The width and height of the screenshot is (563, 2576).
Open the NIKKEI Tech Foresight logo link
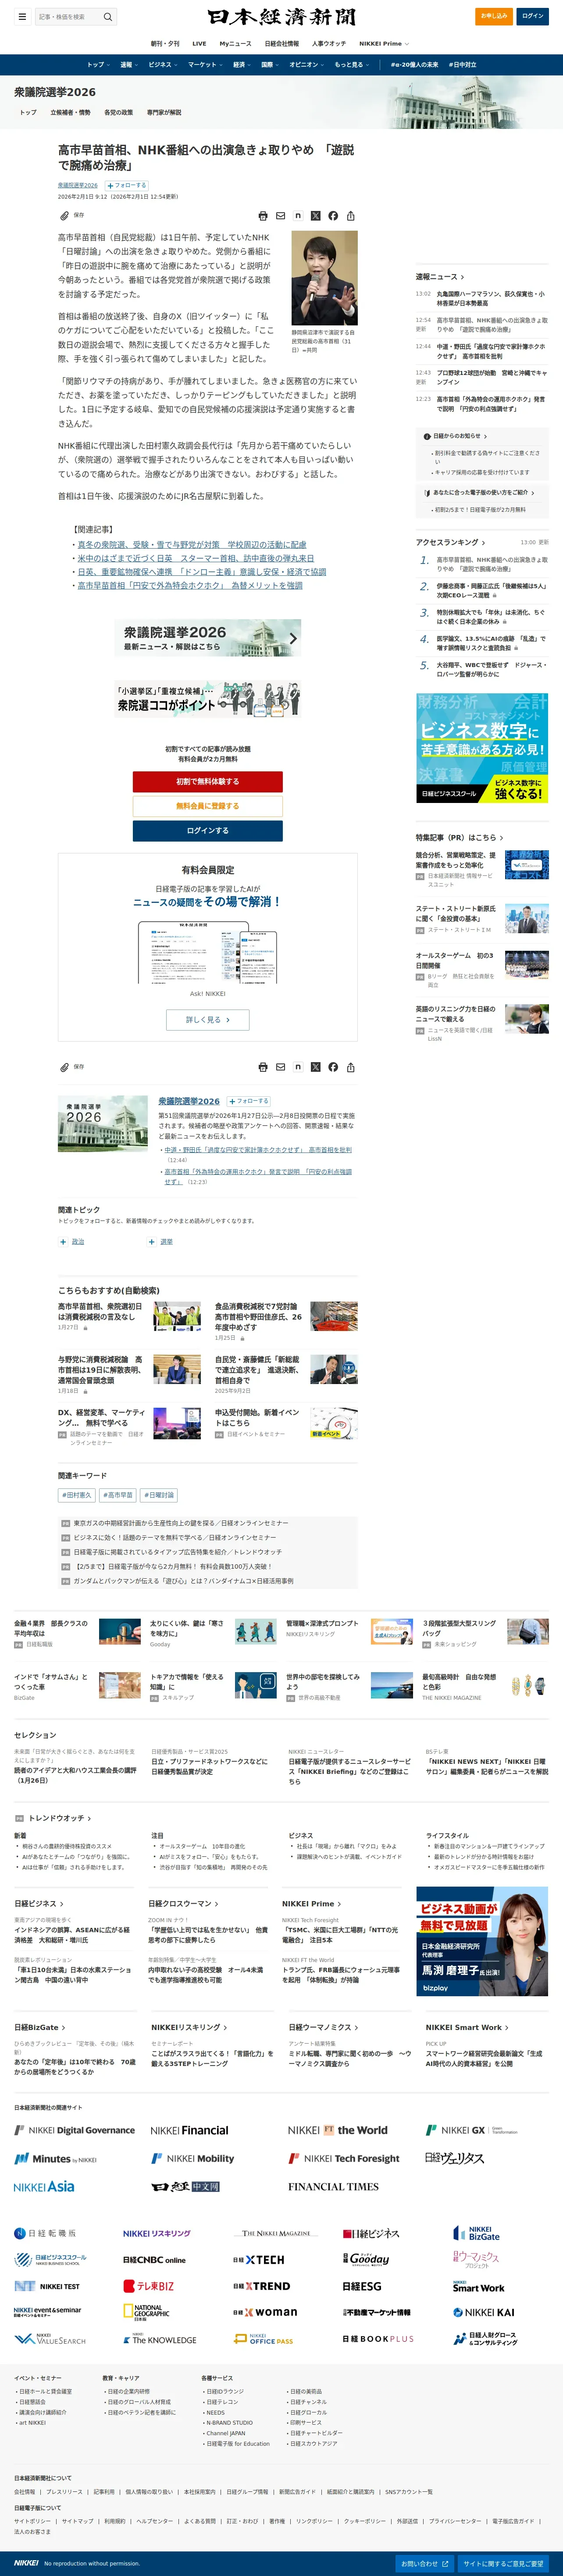pos(344,2159)
